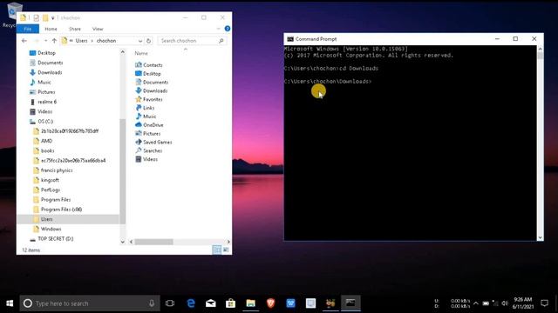The width and height of the screenshot is (558, 313).
Task: Launch Microsoft Edge from the taskbar
Action: 191,303
